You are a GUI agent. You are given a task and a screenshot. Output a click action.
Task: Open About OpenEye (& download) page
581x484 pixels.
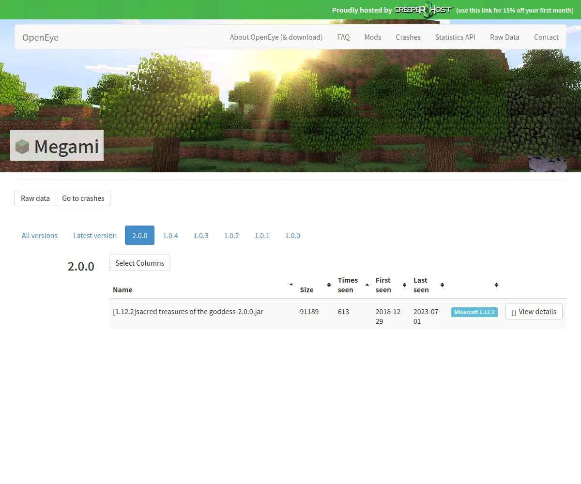tap(276, 37)
